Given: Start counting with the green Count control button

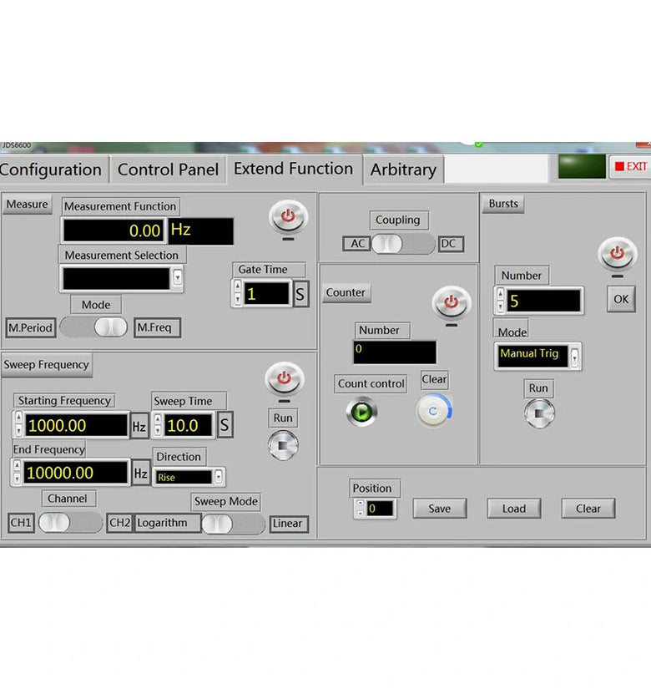Looking at the screenshot, I should (x=361, y=412).
